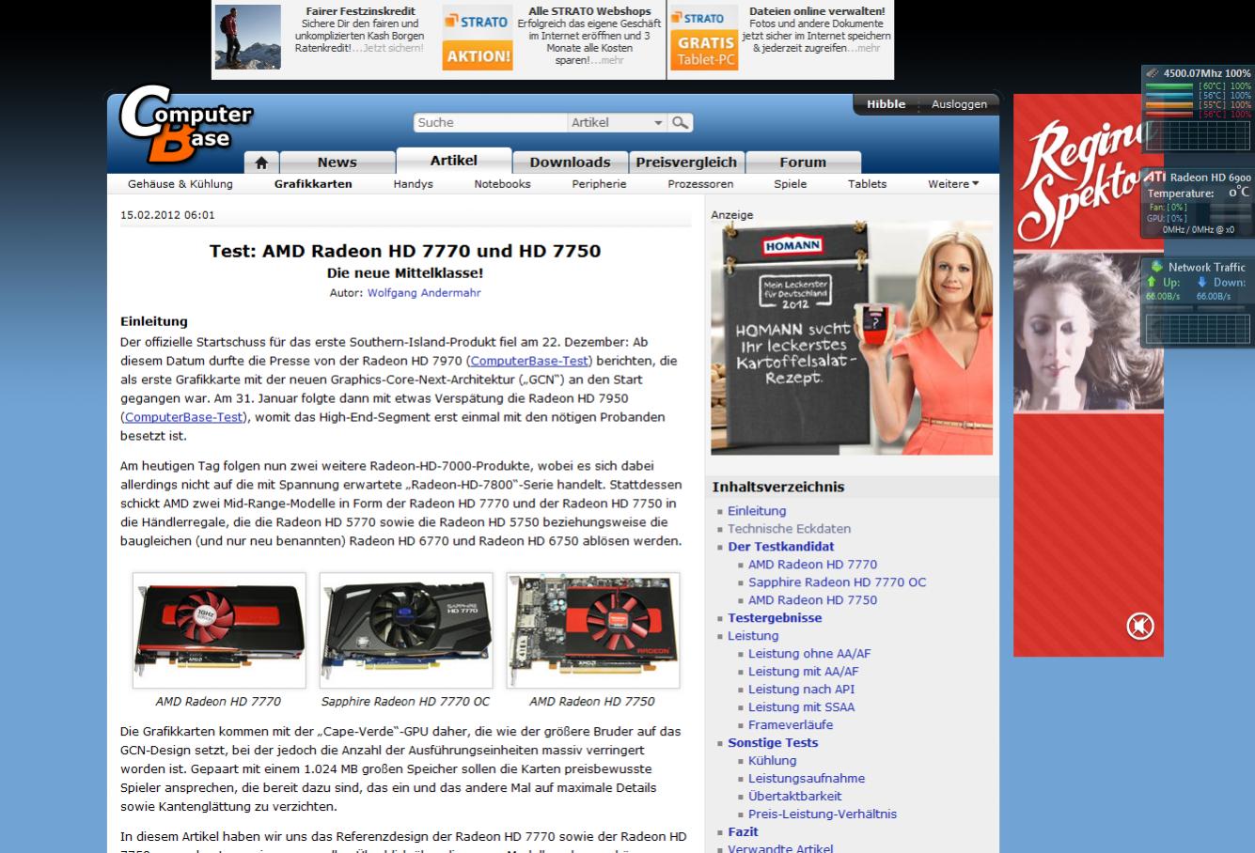Click the CPU 4500.07Mhz desktop gadget
Viewport: 1255px width, 853px height.
[x=1198, y=108]
